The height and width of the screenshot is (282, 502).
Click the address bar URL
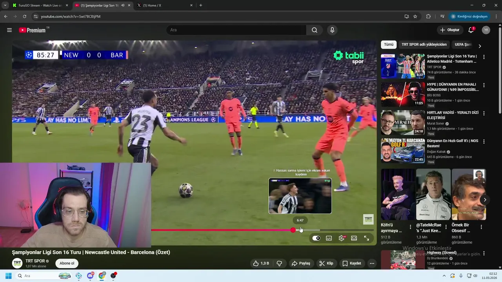pyautogui.click(x=71, y=16)
